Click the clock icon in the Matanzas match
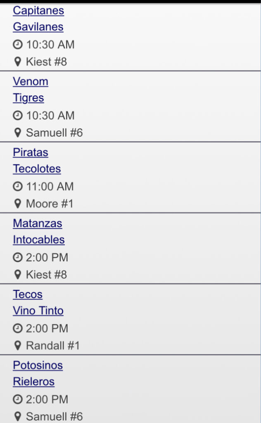 coord(17,258)
